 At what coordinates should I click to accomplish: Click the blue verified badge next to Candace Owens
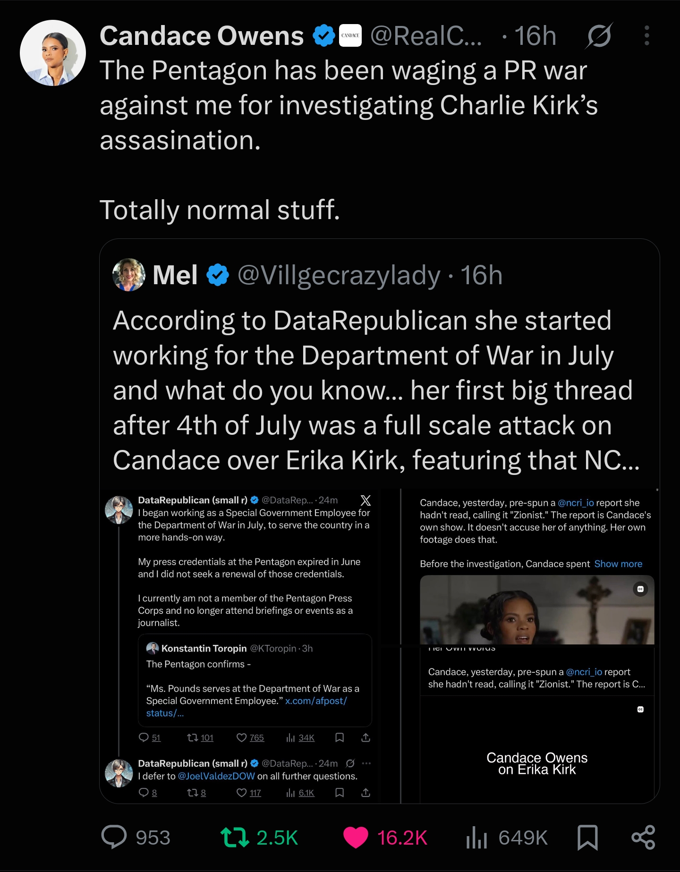click(x=324, y=36)
